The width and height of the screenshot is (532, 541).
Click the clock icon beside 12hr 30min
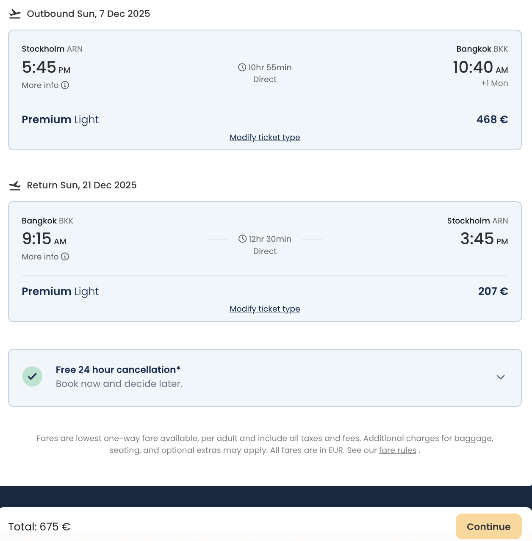coord(242,239)
